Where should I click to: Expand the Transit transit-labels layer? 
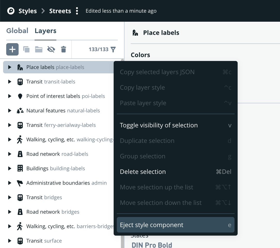(x=10, y=81)
